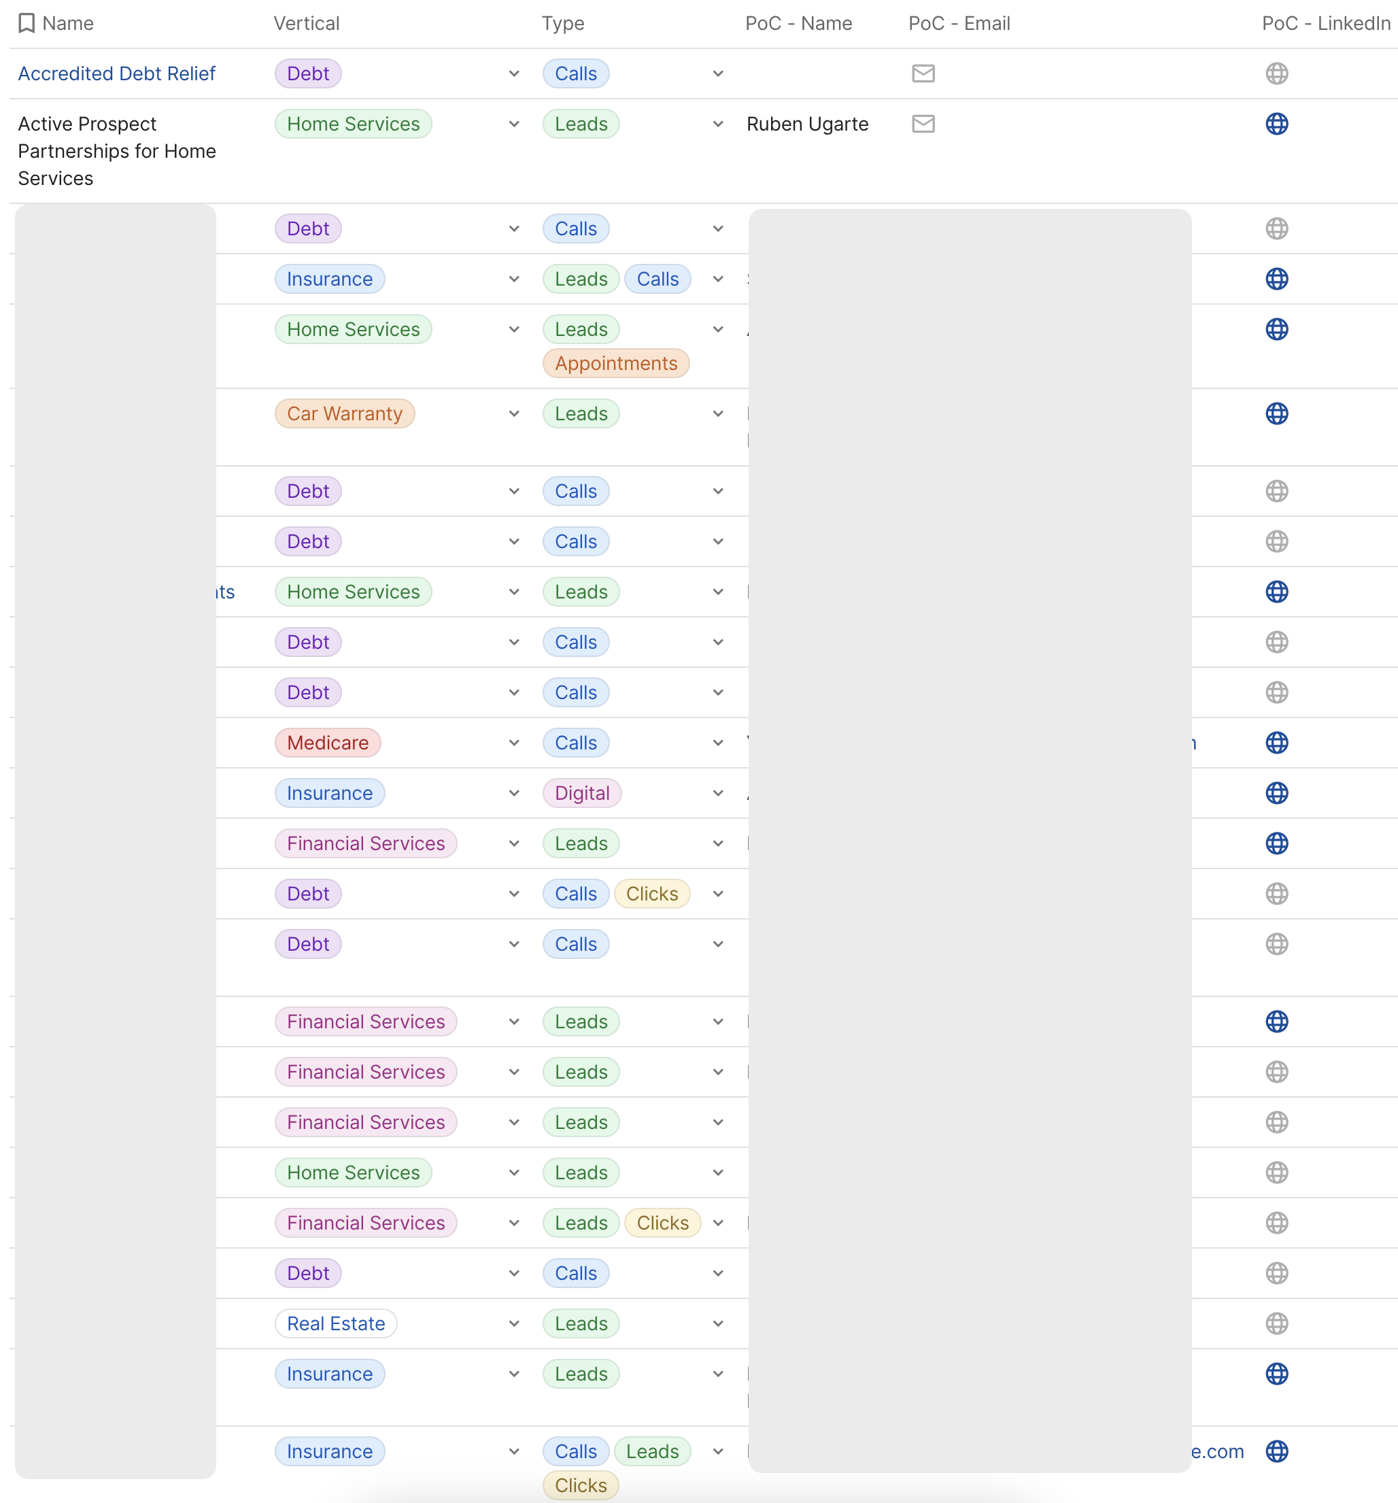Click the PoC - Email column header
The width and height of the screenshot is (1398, 1503).
(959, 23)
